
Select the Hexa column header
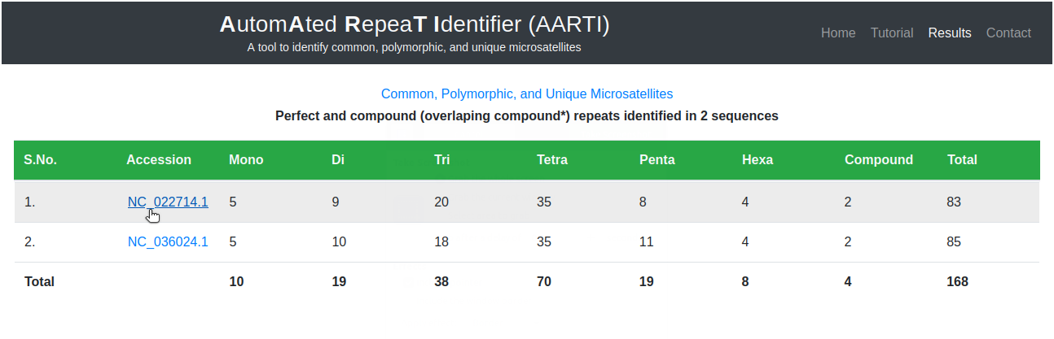coord(758,160)
